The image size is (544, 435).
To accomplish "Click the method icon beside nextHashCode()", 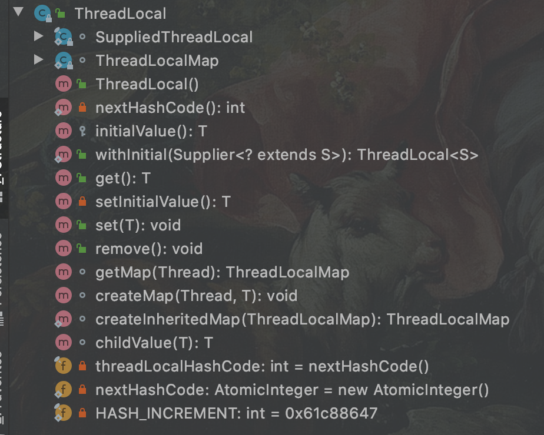I will 64,108.
